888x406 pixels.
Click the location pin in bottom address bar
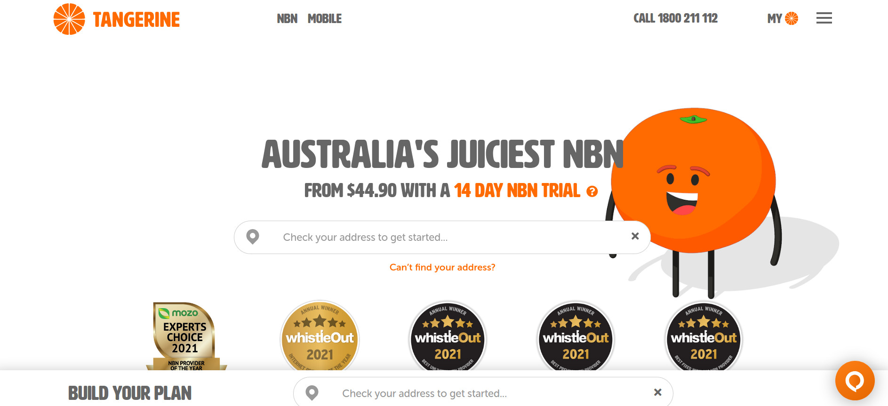[x=312, y=393]
